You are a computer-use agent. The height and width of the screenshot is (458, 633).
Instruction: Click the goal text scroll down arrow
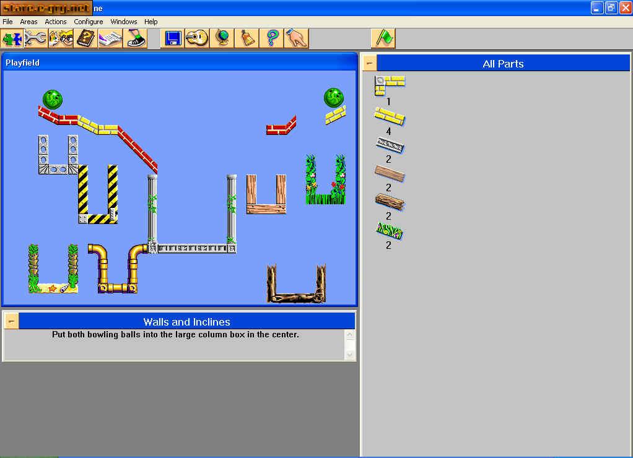[x=349, y=355]
